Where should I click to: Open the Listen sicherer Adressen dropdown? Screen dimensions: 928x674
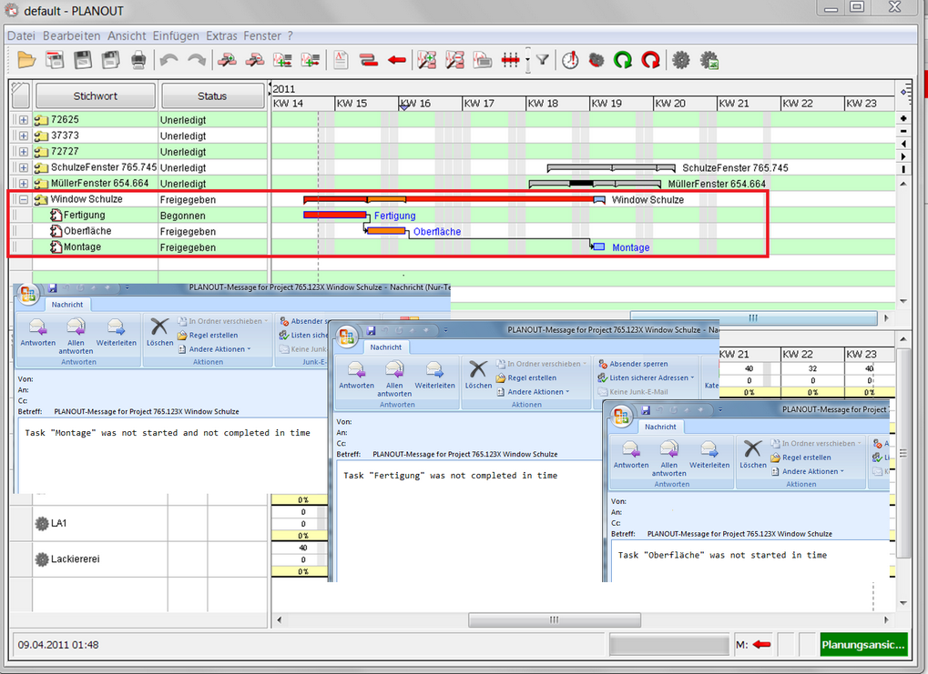[x=647, y=377]
